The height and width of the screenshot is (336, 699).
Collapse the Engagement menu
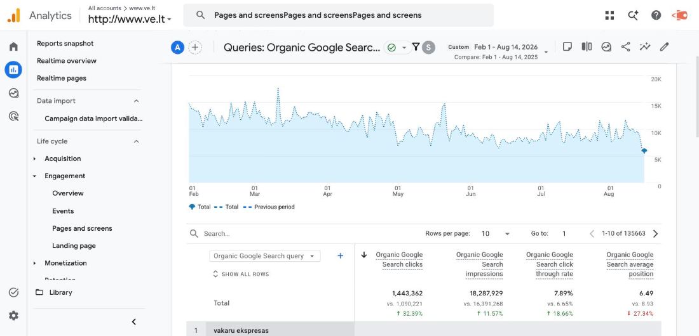tap(35, 176)
